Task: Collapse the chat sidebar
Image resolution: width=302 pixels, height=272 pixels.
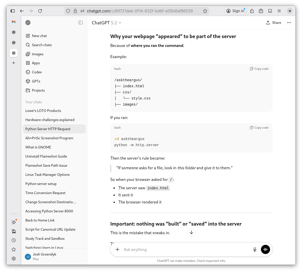Action: pyautogui.click(x=81, y=23)
